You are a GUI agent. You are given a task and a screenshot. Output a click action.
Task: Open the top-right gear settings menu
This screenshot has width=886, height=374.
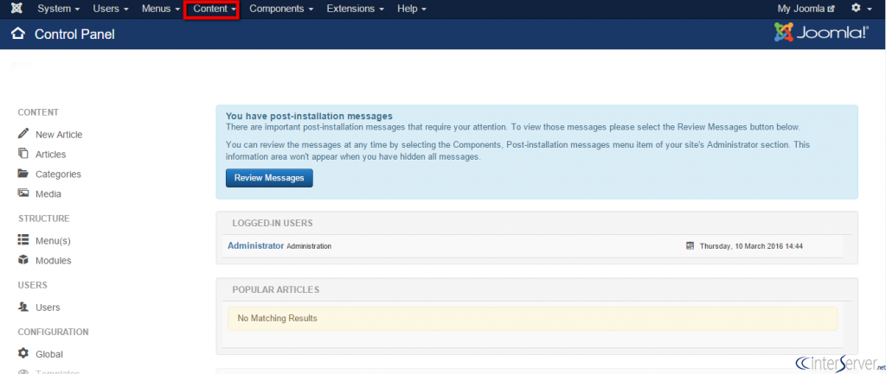coord(862,9)
